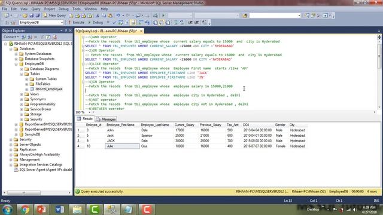Screen dimensions: 383x215
Task: Switch output to Results to File
Action: click(x=168, y=23)
